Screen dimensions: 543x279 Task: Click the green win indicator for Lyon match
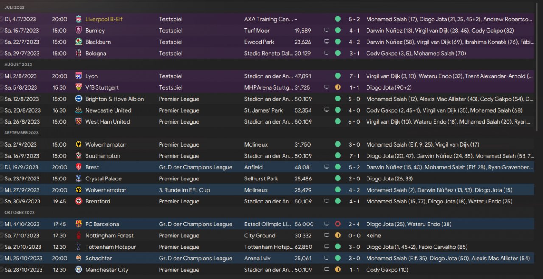(x=338, y=76)
